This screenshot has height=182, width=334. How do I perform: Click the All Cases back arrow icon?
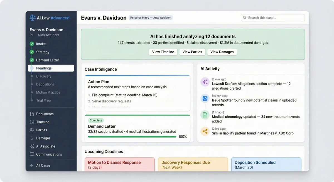[x=32, y=165]
